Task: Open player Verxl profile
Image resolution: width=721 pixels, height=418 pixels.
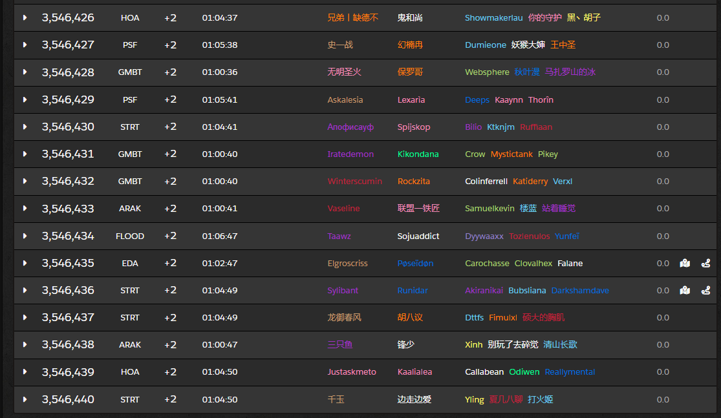Action: 563,181
